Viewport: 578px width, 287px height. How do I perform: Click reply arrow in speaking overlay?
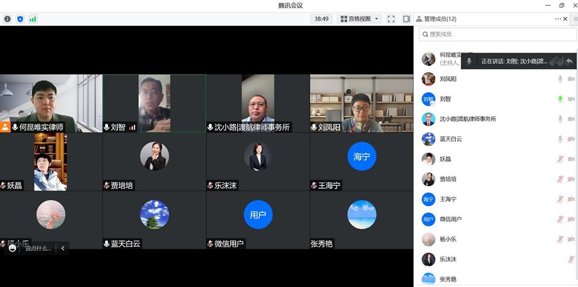[569, 62]
